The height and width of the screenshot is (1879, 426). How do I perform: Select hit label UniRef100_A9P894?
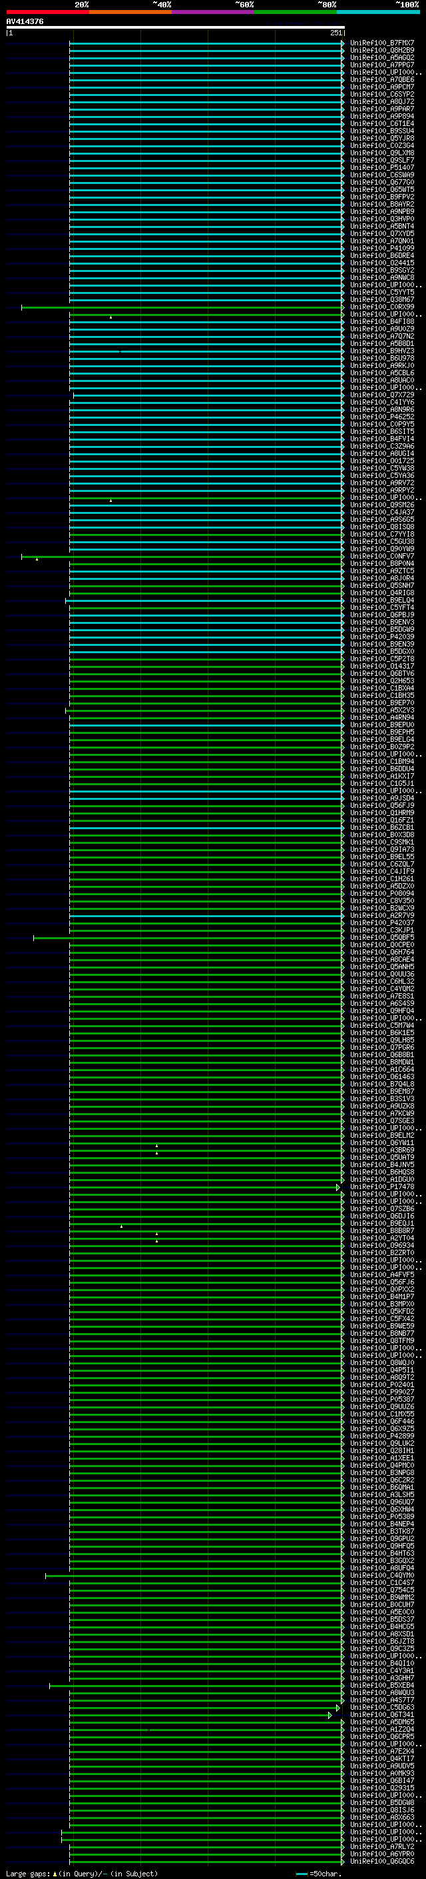(381, 116)
